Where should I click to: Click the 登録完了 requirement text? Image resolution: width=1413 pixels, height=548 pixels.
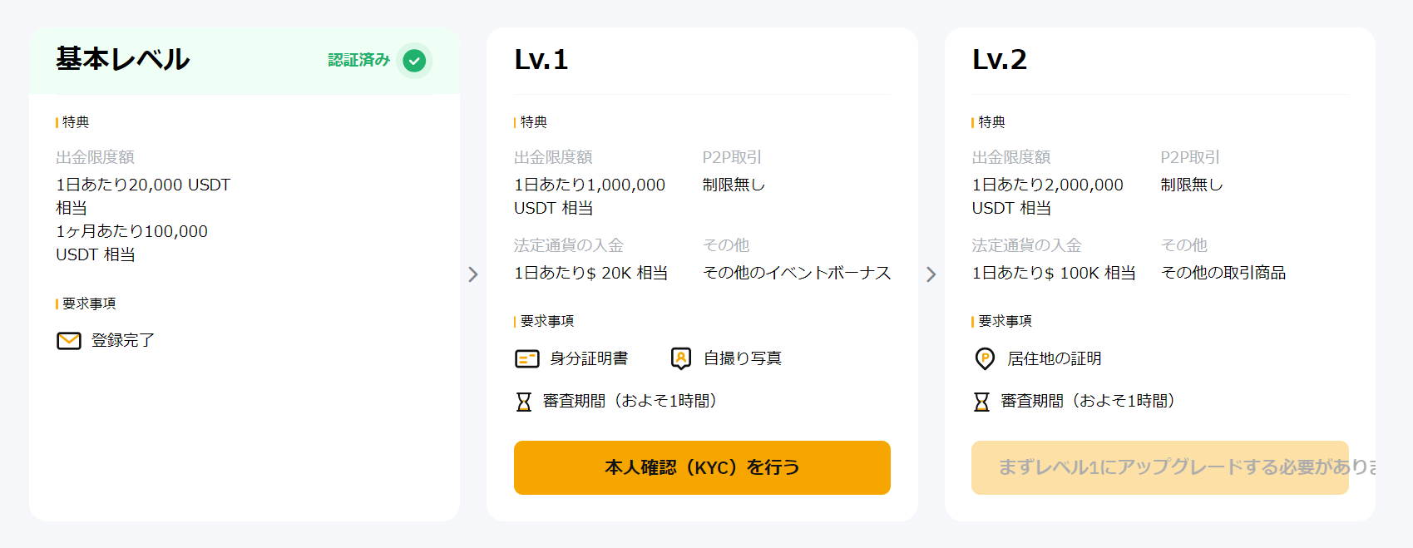pyautogui.click(x=123, y=340)
